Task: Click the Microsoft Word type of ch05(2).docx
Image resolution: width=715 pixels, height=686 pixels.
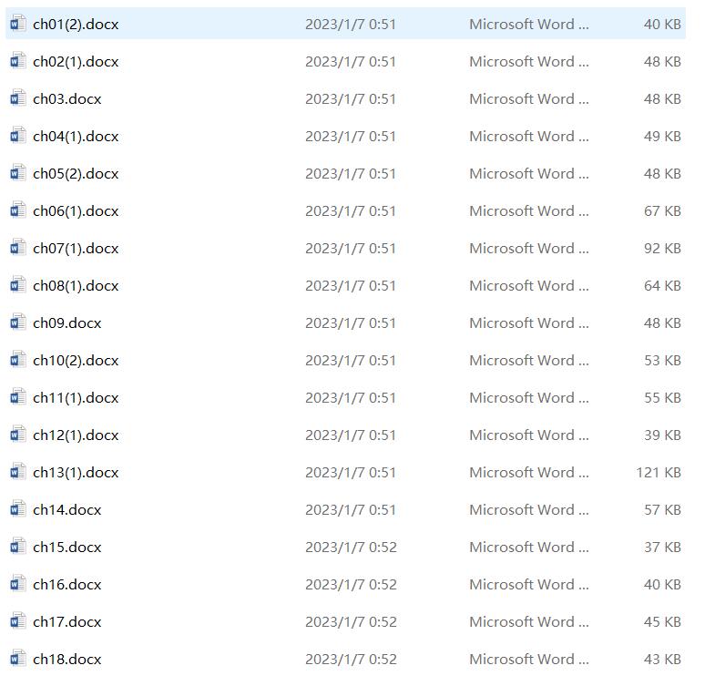Action: tap(529, 173)
